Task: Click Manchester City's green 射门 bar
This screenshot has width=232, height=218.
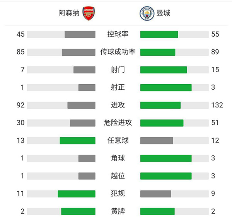Action: pos(163,70)
